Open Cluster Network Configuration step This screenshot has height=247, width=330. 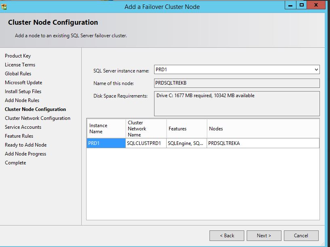point(38,118)
